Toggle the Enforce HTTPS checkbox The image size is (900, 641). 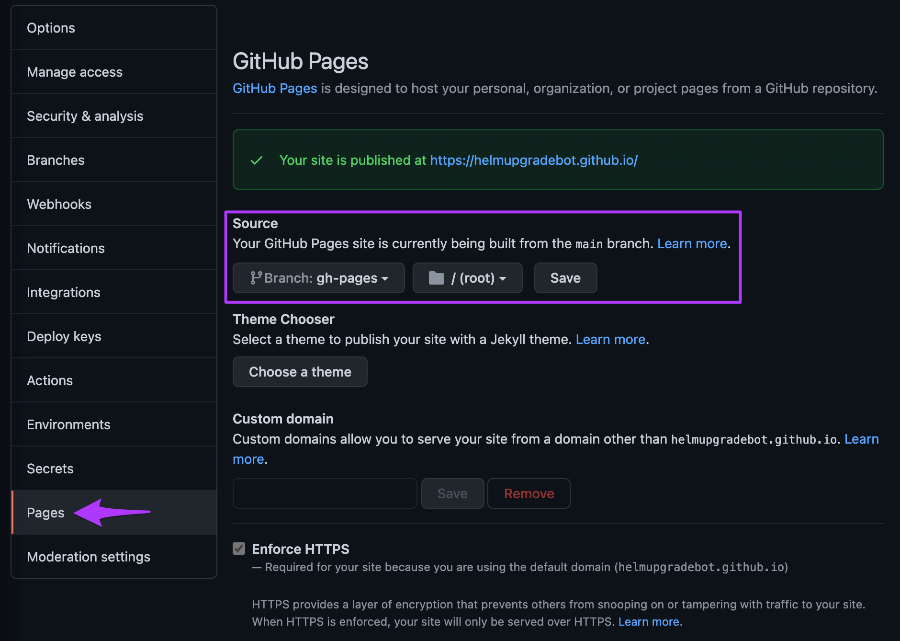click(x=239, y=549)
